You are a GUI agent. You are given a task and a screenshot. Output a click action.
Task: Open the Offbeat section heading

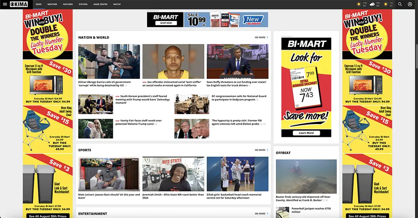coord(283,153)
